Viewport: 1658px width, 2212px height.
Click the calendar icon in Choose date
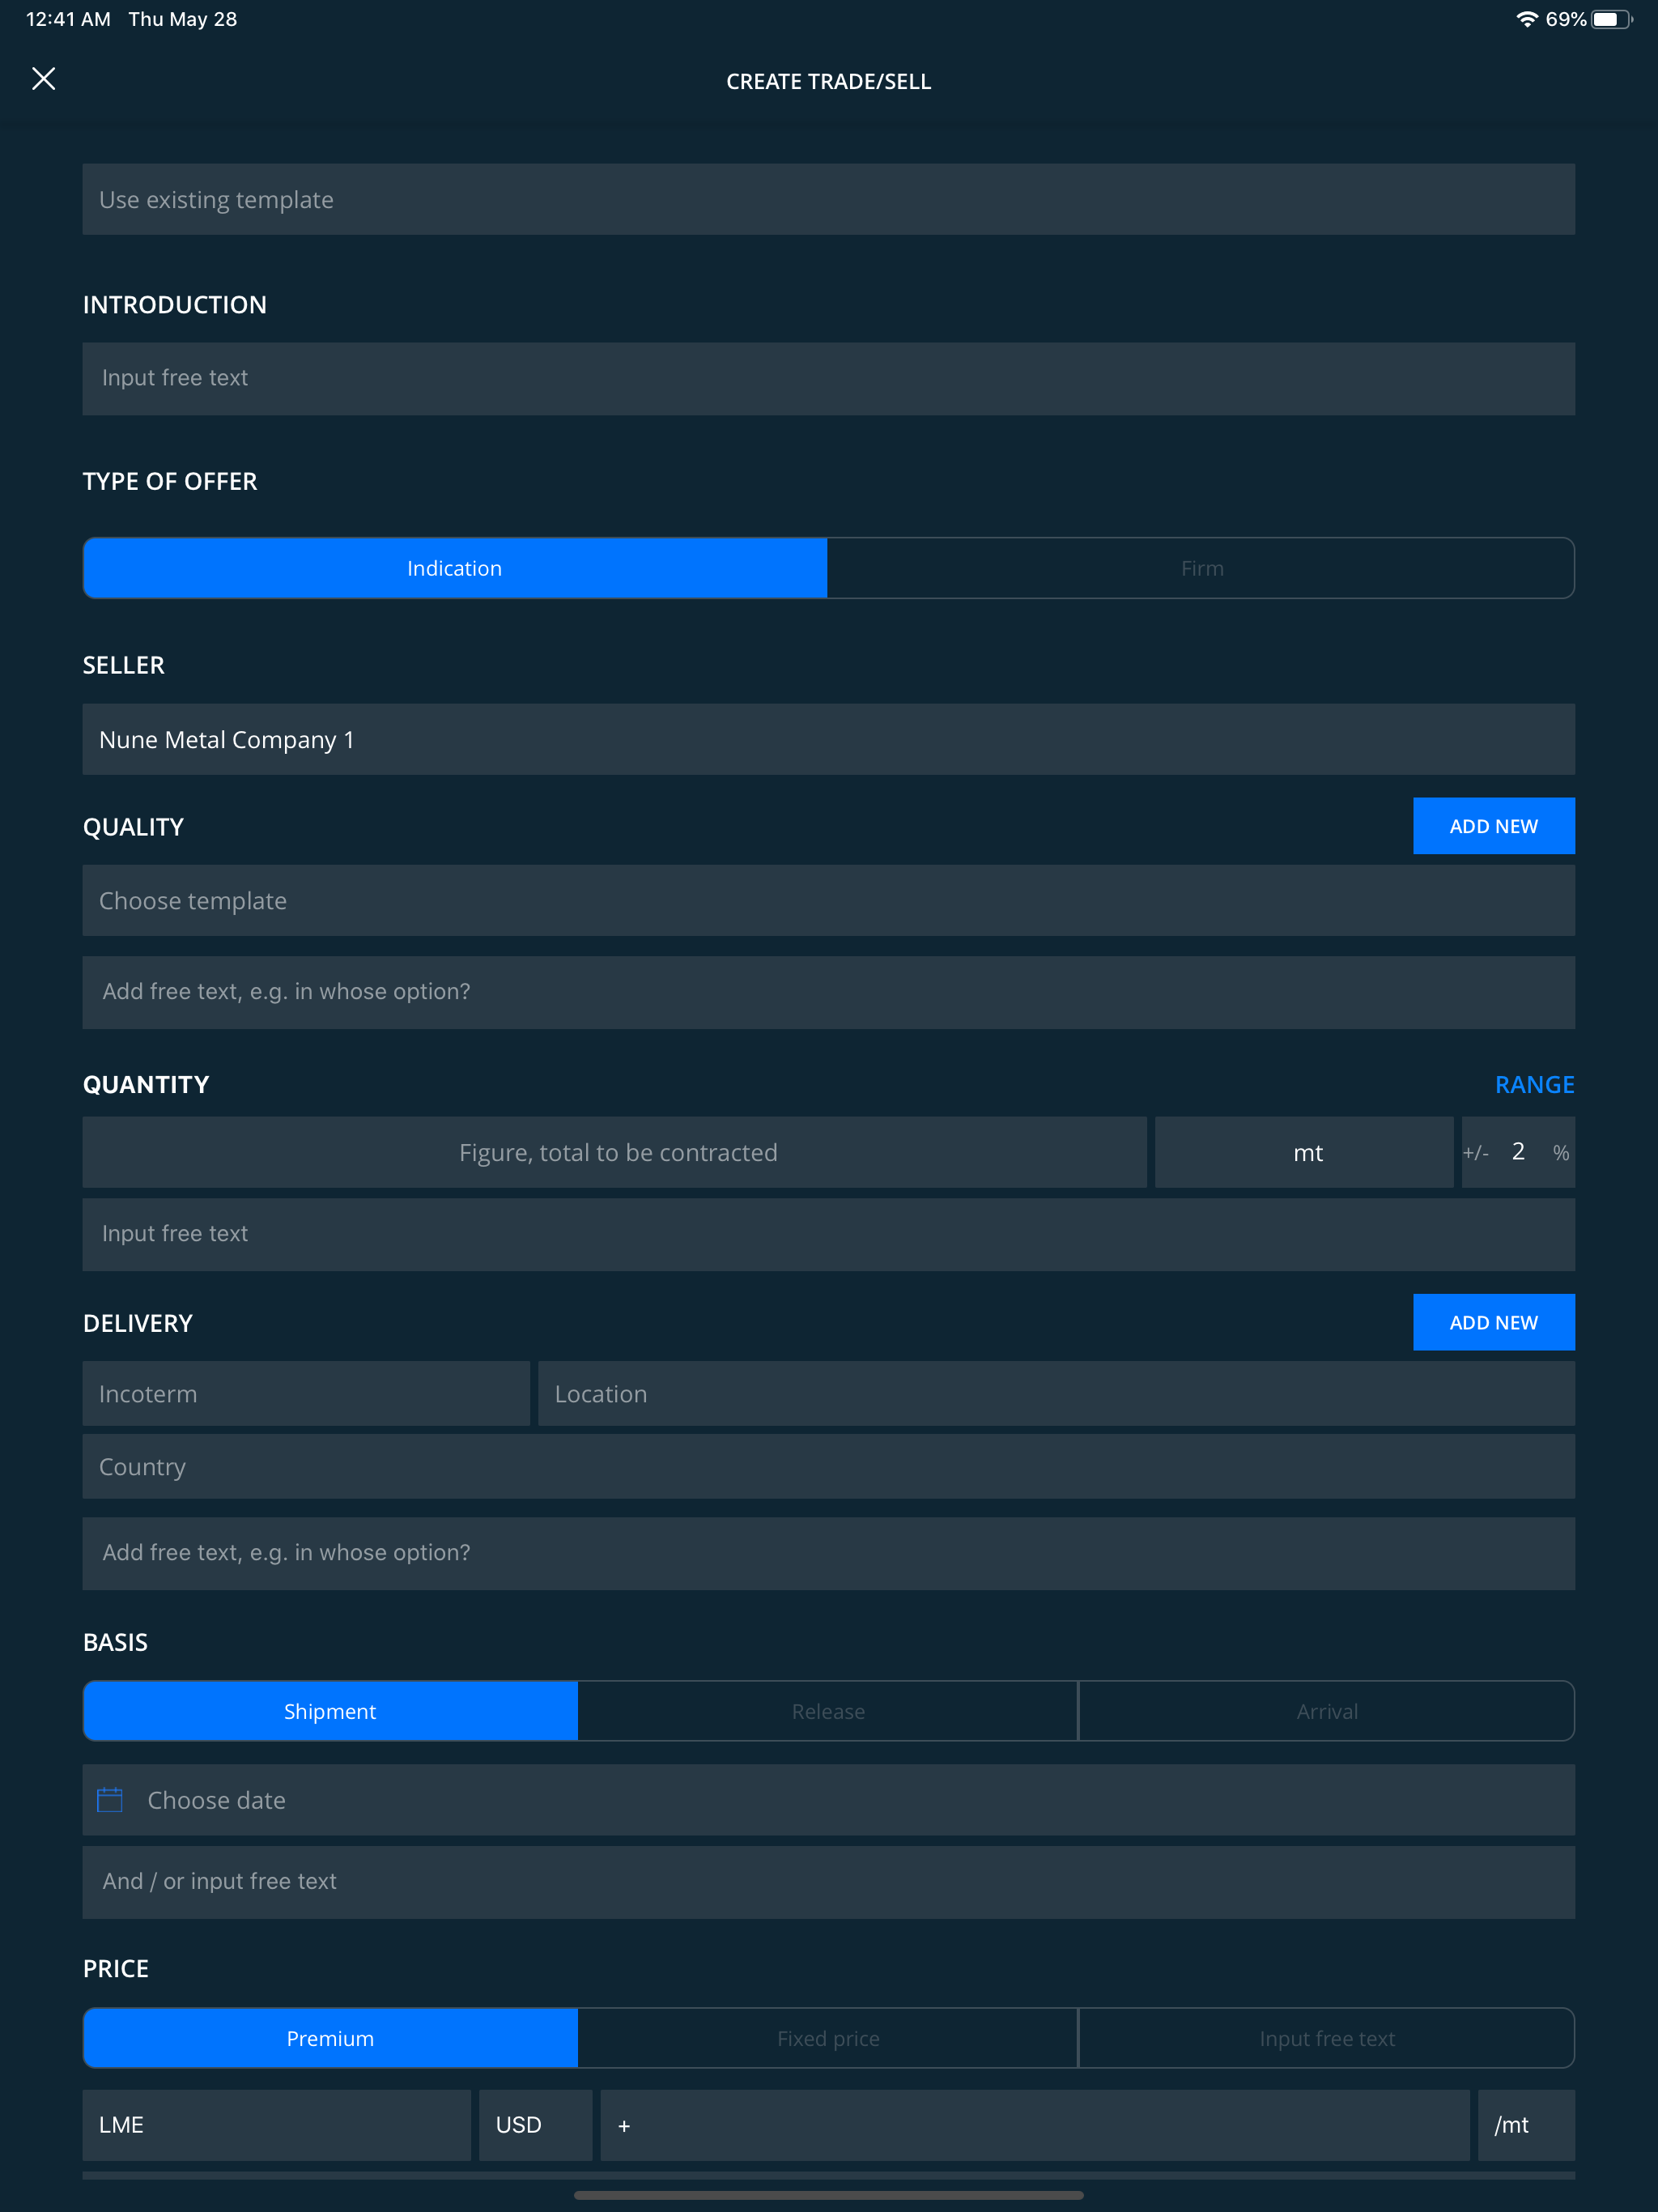(110, 1799)
